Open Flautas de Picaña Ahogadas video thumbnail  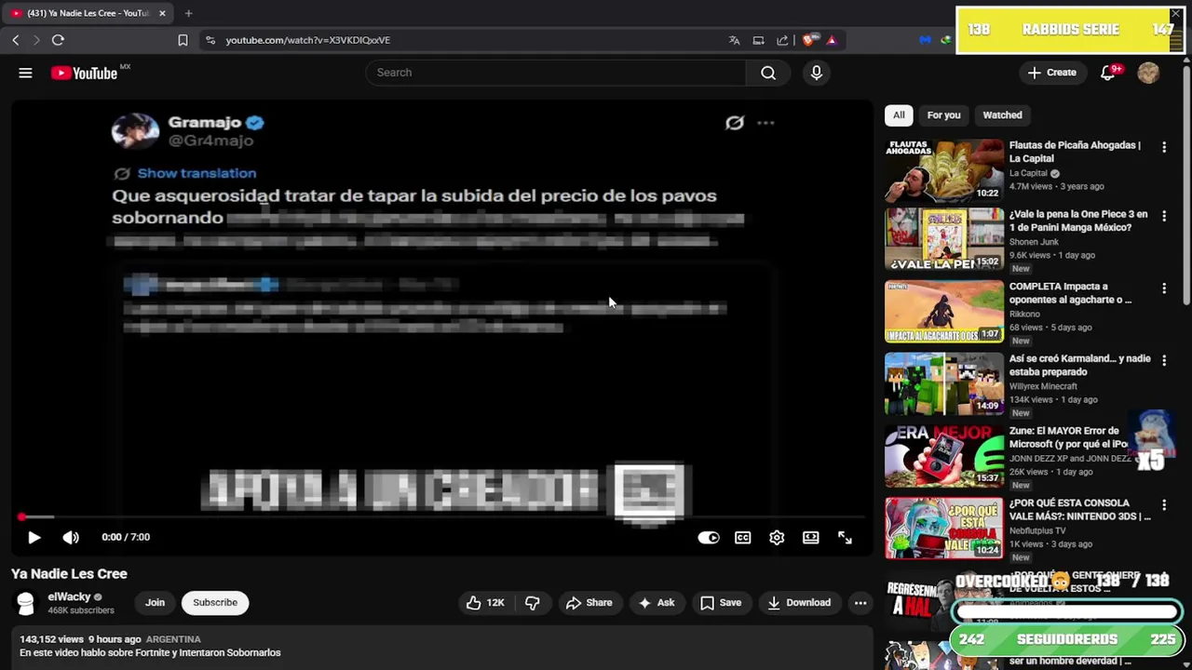(944, 170)
